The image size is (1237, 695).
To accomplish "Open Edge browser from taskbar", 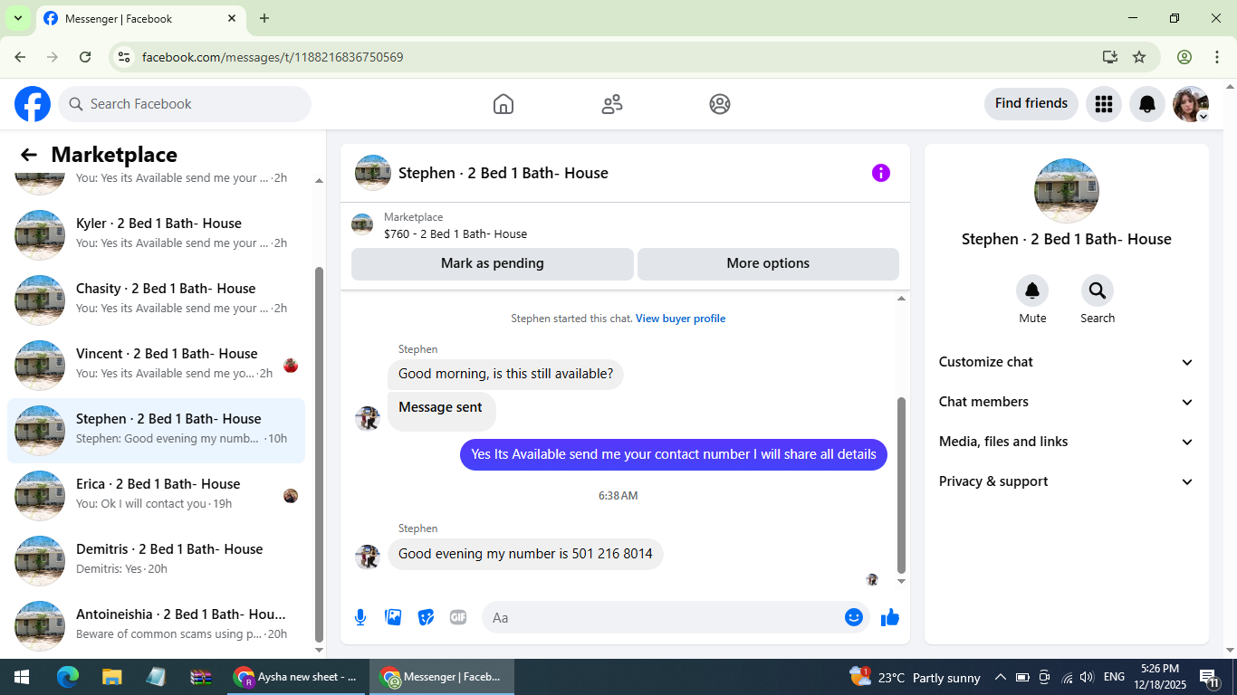I will [68, 677].
